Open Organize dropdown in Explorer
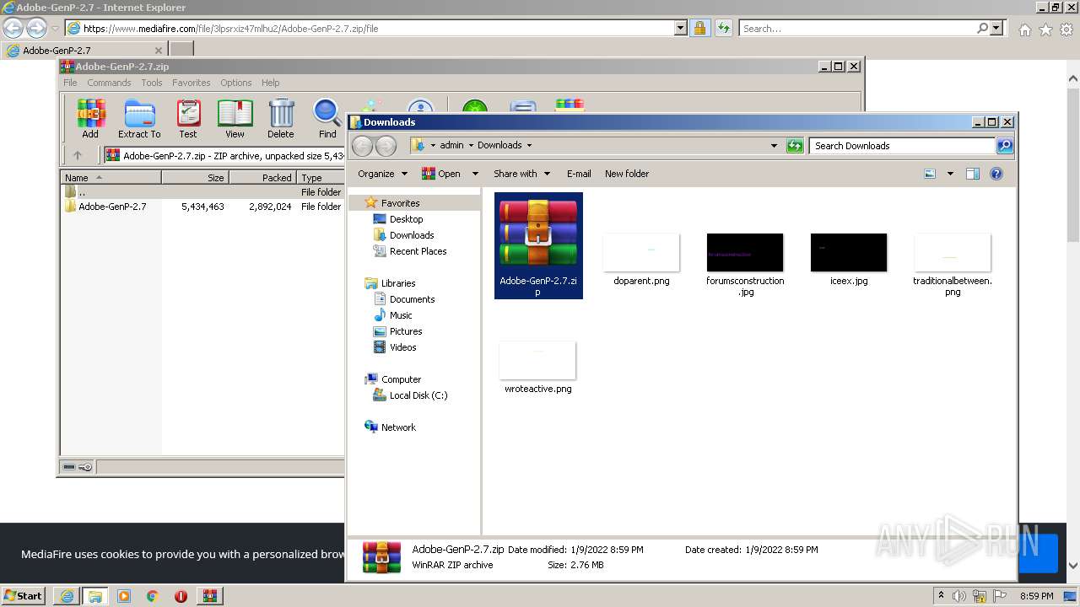The image size is (1080, 607). [382, 174]
